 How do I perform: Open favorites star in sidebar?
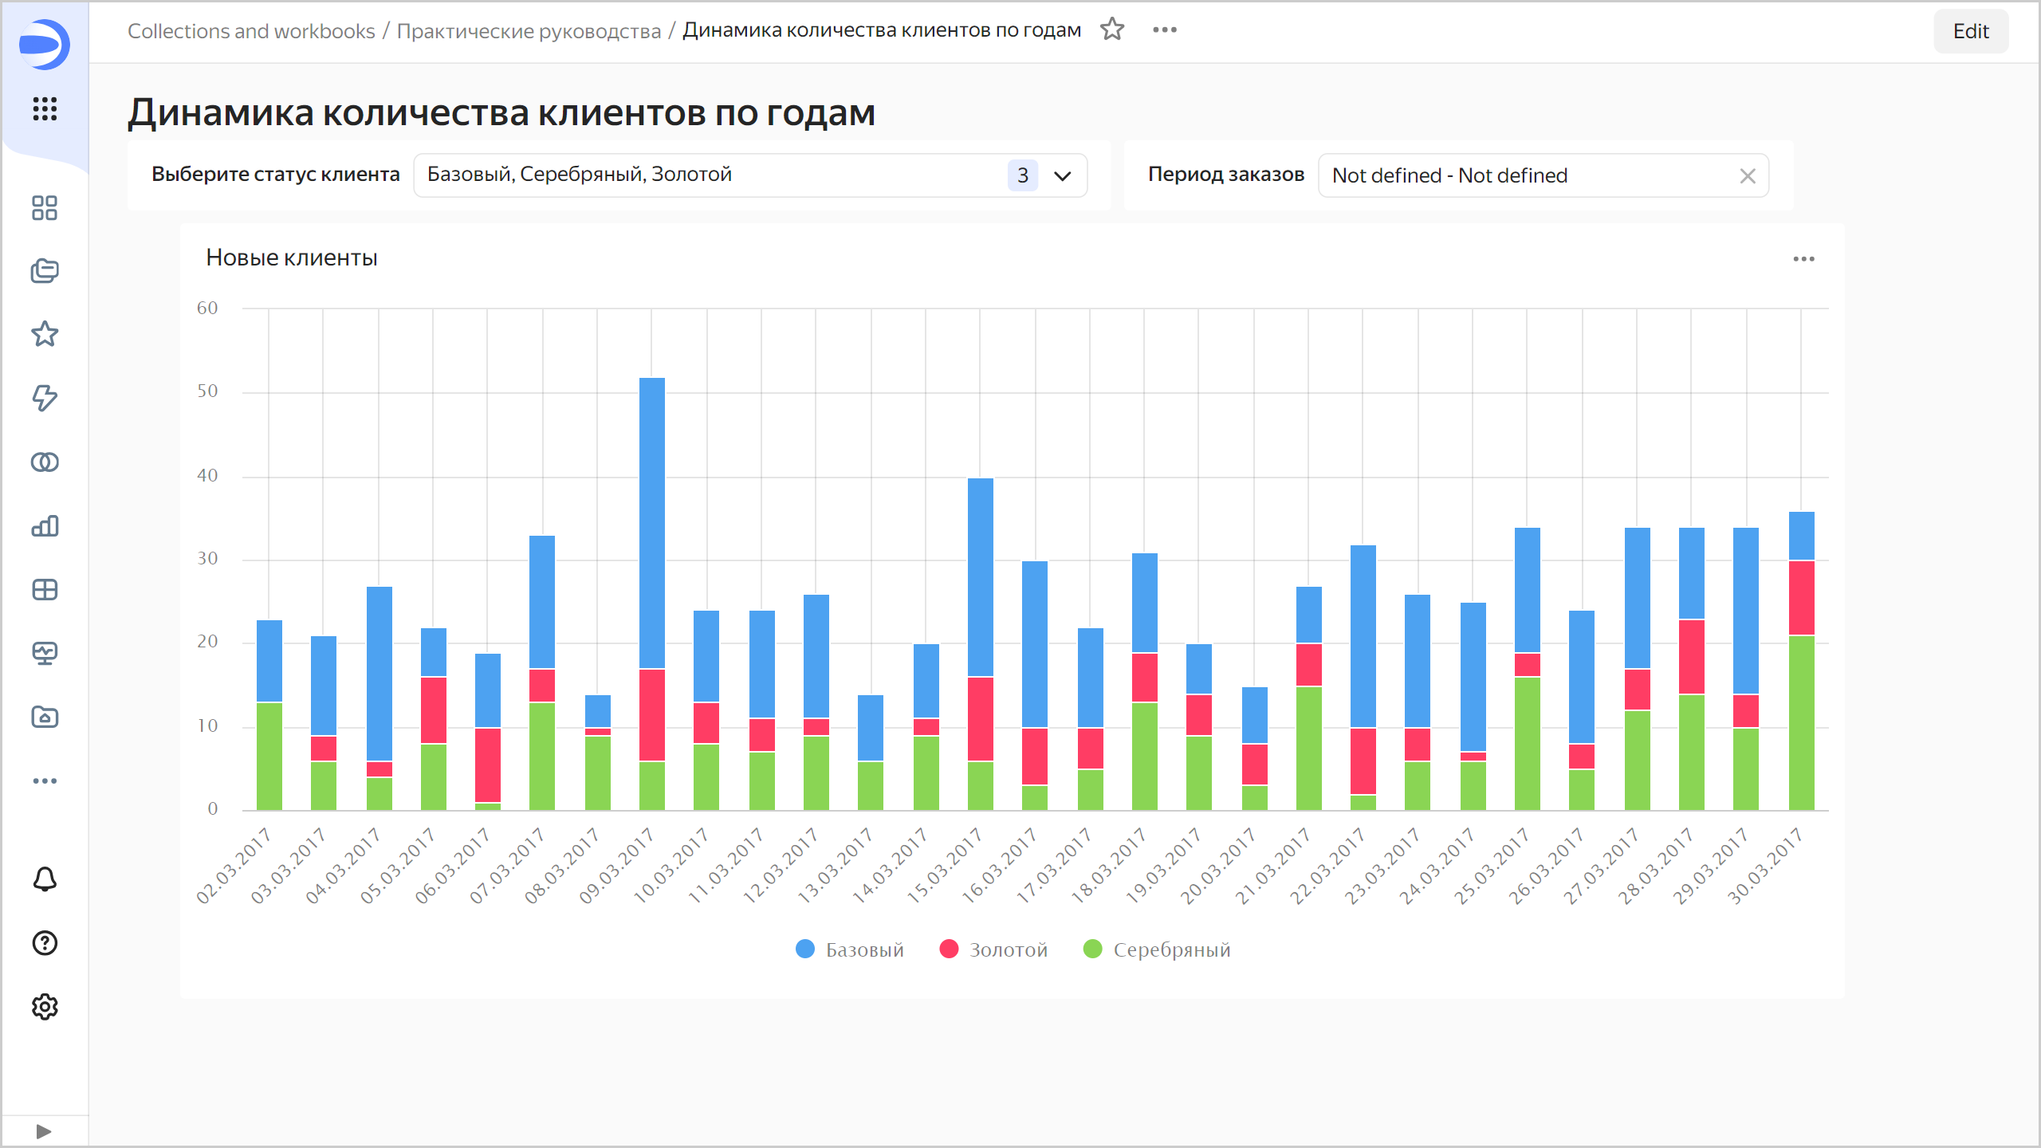(45, 334)
